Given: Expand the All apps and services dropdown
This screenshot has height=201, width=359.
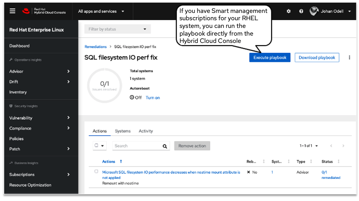Looking at the screenshot, I should [x=101, y=11].
